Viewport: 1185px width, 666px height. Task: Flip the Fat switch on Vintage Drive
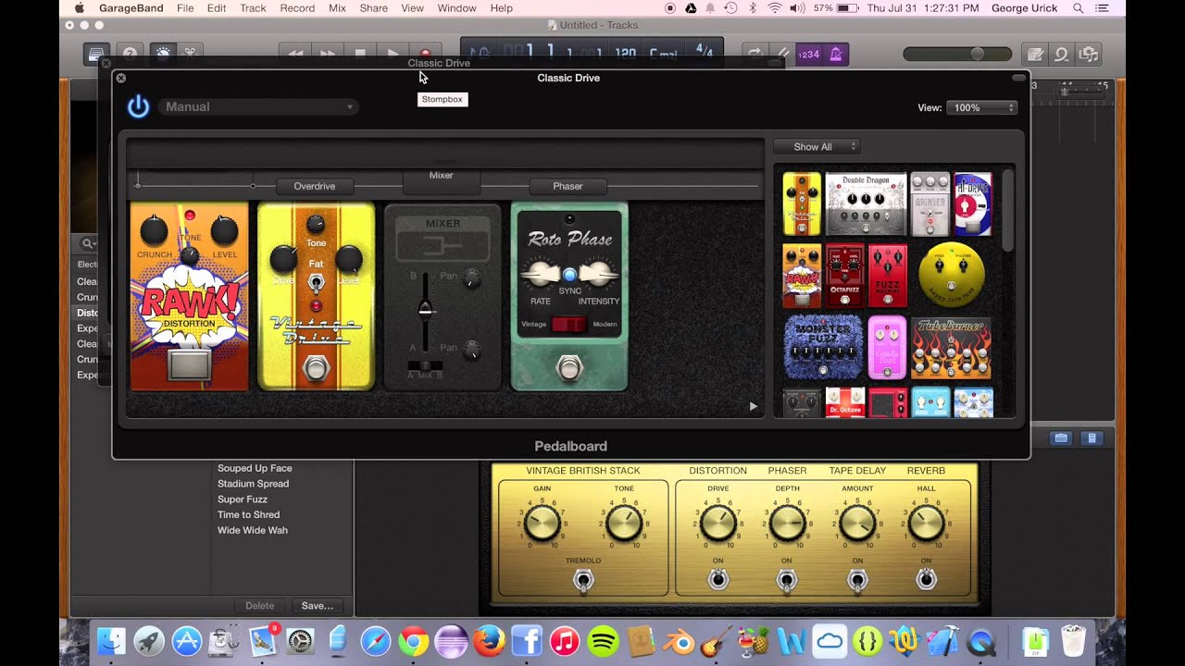click(316, 281)
